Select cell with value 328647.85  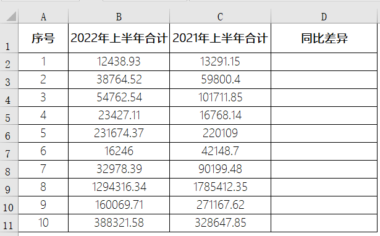[220, 223]
